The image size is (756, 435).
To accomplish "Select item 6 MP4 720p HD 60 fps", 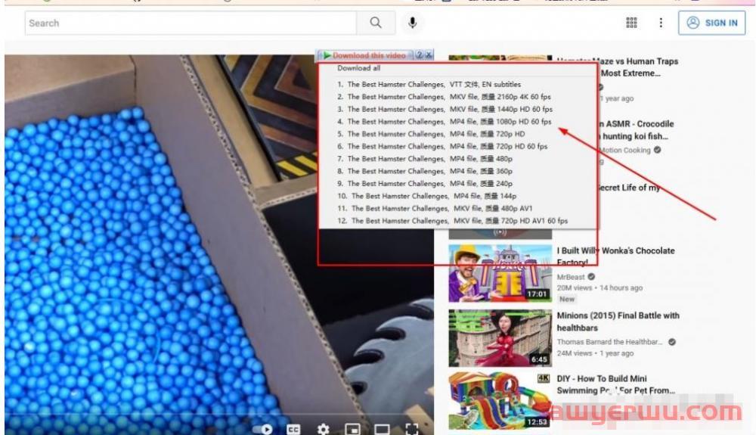I will [442, 146].
